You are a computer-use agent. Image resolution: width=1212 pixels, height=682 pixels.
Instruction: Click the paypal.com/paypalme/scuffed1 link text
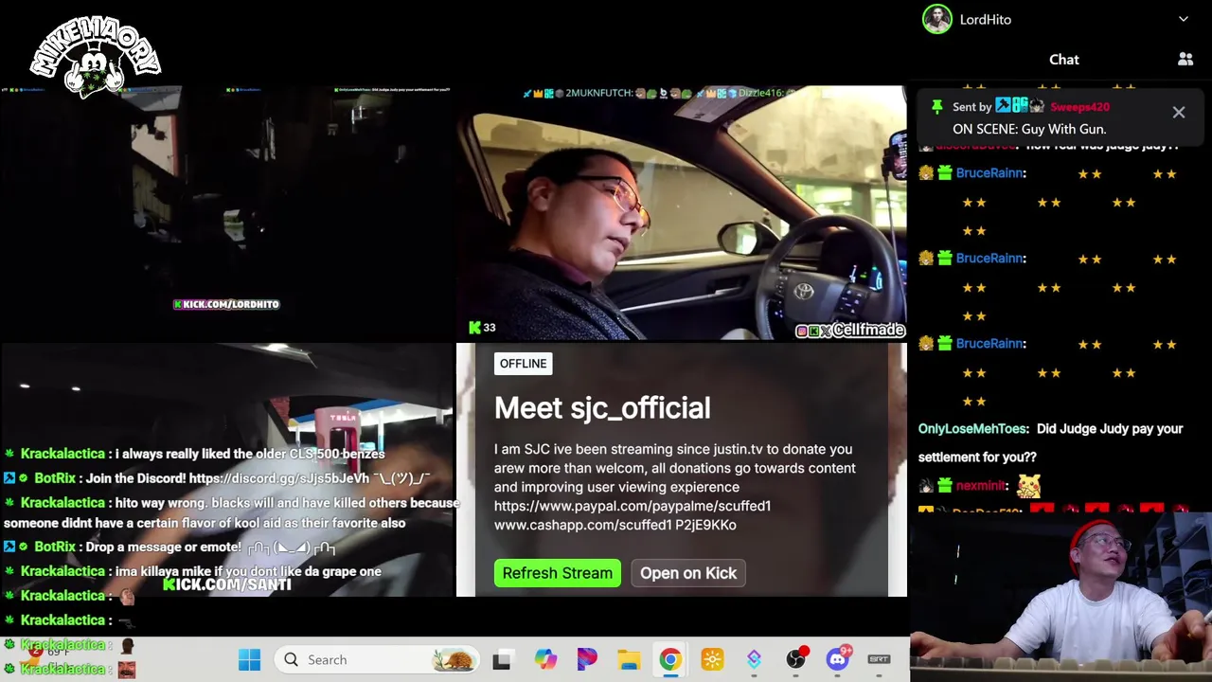(x=633, y=506)
